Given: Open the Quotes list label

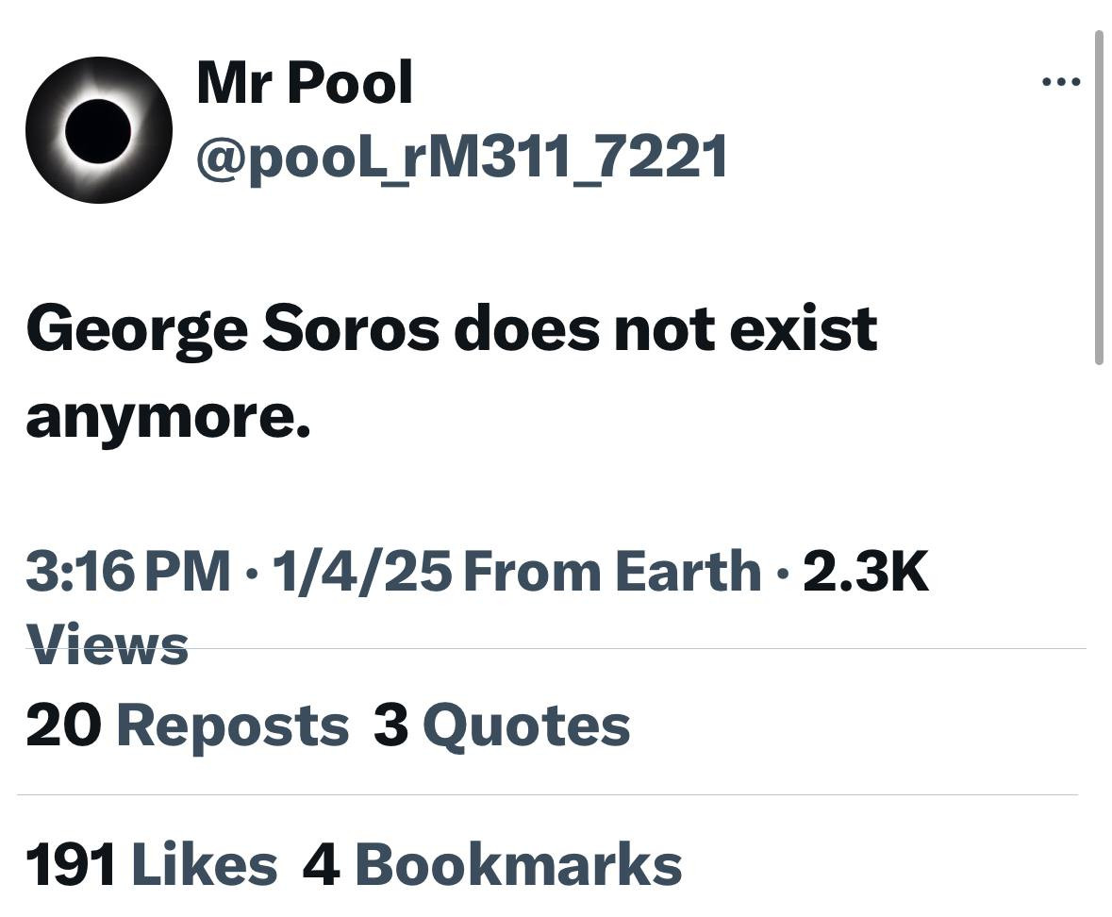Looking at the screenshot, I should [526, 726].
